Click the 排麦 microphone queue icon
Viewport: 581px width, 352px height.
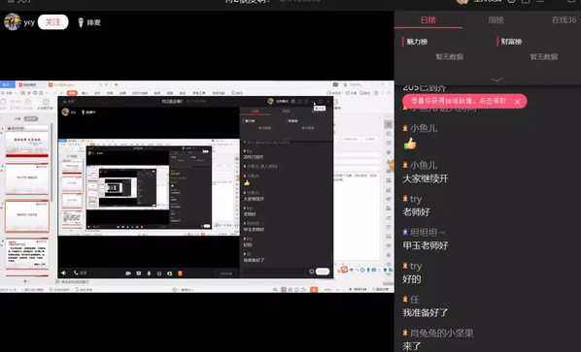click(x=81, y=22)
